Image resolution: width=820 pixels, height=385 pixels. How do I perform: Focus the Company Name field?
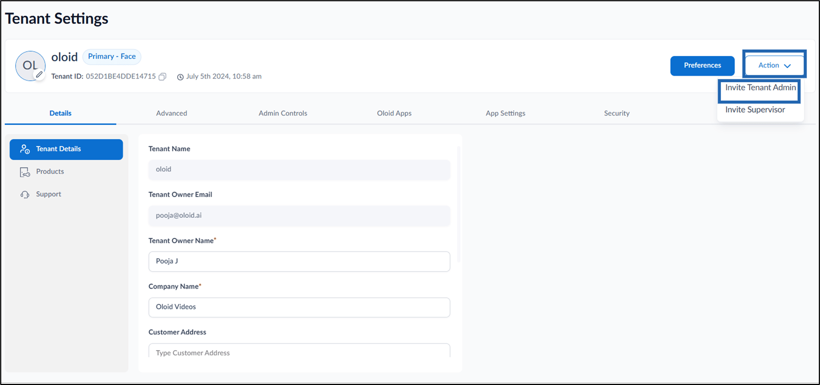(x=299, y=307)
